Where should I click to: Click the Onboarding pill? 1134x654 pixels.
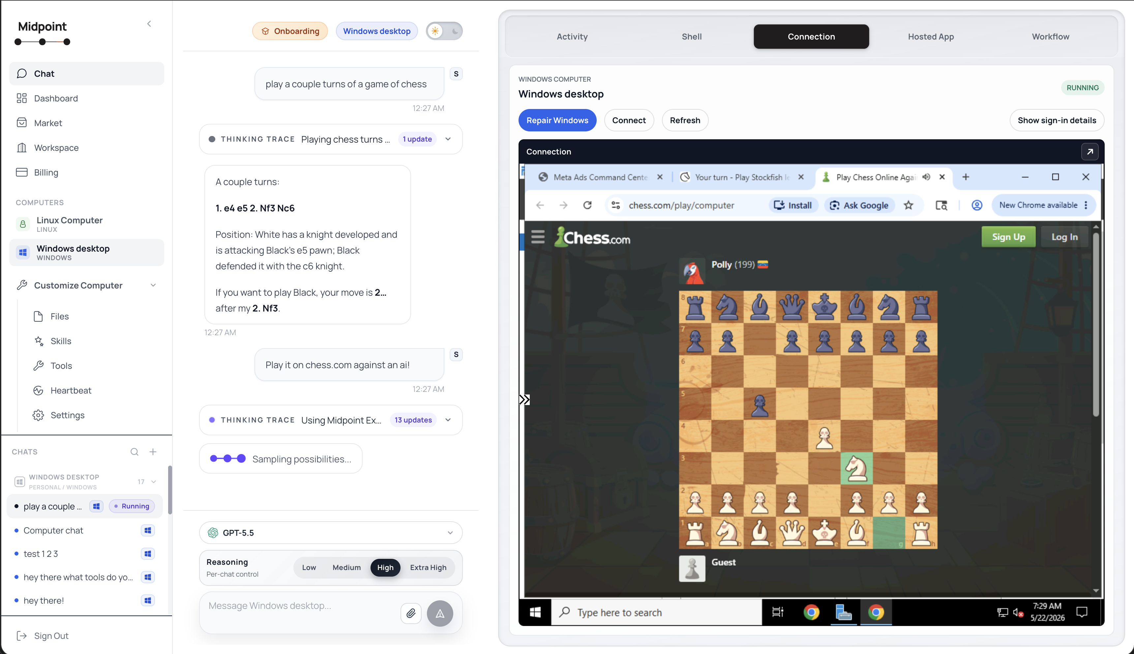290,31
